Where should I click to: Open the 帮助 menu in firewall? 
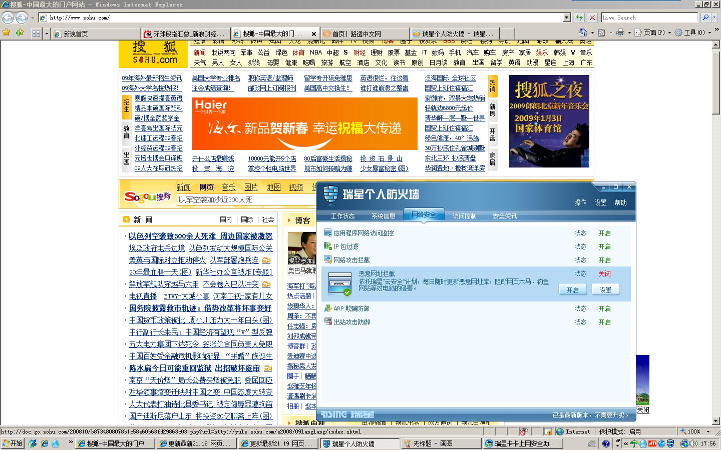pyautogui.click(x=620, y=202)
